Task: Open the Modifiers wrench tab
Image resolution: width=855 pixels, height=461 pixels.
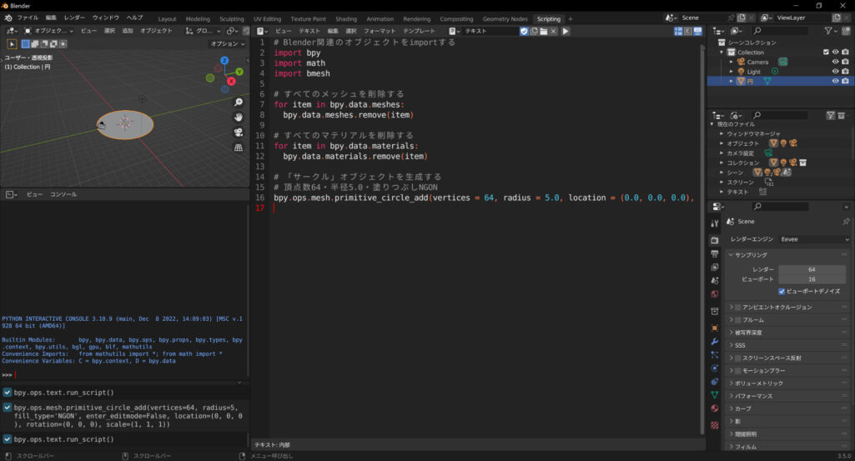Action: 714,341
